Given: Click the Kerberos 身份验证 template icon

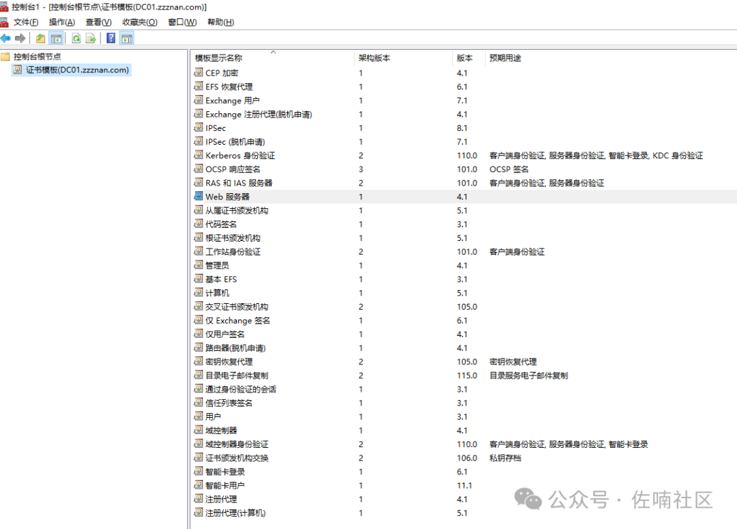Looking at the screenshot, I should pos(199,155).
